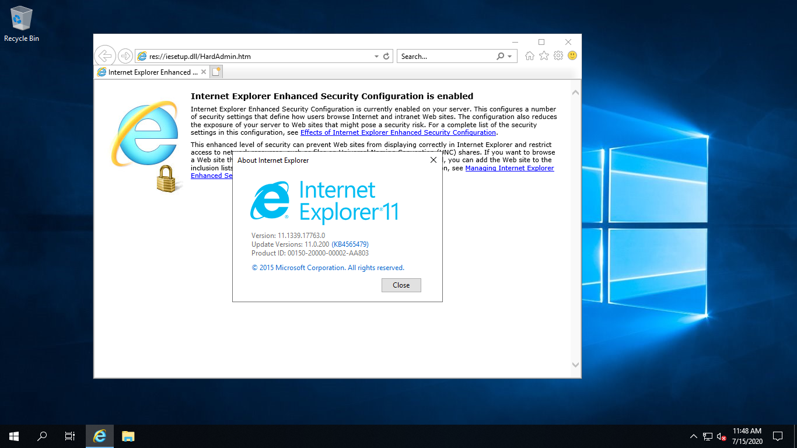Screen dimensions: 797x448
Task: Minimize the Internet Explorer window
Action: click(x=515, y=42)
